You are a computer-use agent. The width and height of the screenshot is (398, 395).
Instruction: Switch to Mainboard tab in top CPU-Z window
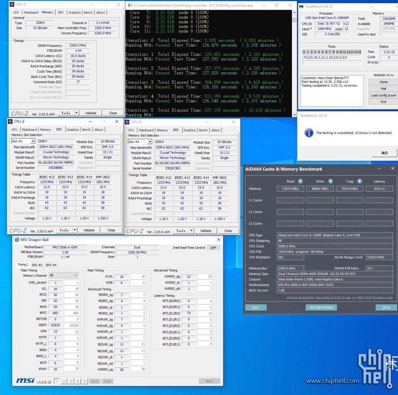click(31, 13)
